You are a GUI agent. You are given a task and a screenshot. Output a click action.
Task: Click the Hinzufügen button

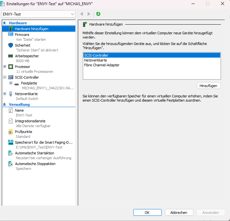point(209,86)
